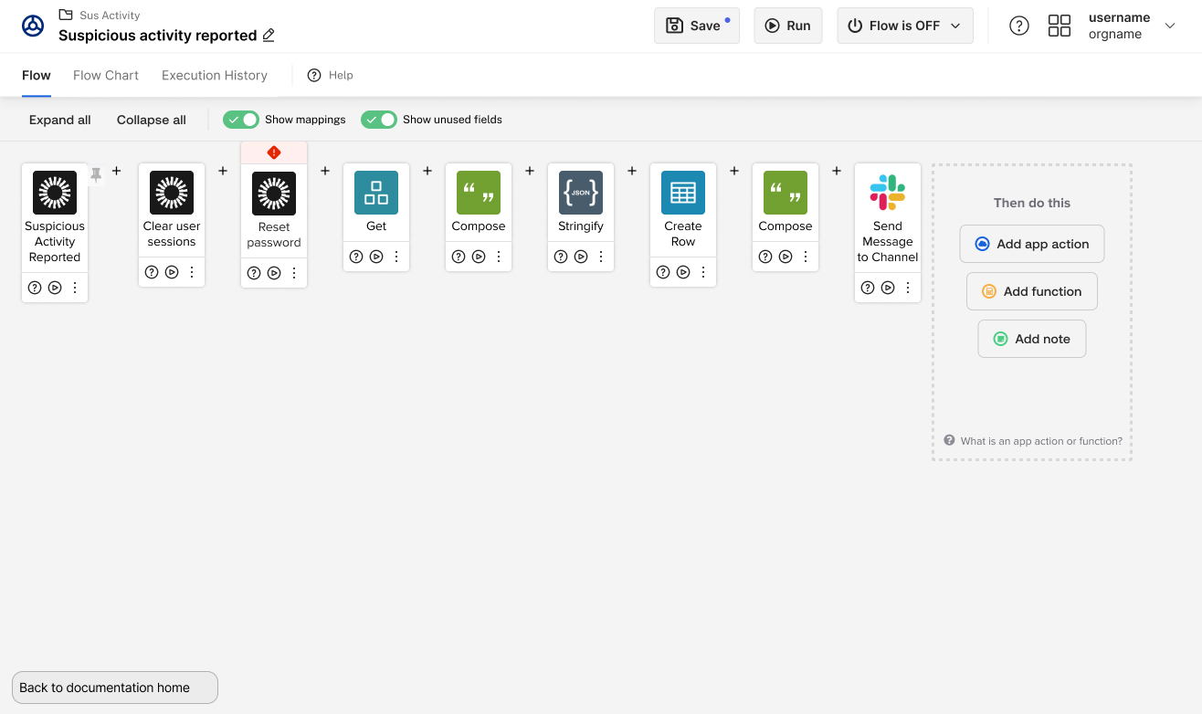Screen dimensions: 1202x714
Task: Open three-dot menu on Send Message to Channel
Action: (908, 288)
